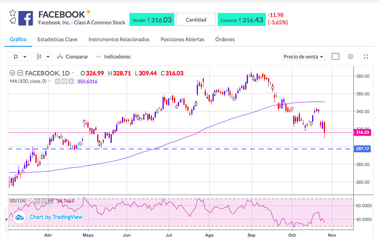Click the 316.03 current price label
379x239 pixels.
pos(362,132)
